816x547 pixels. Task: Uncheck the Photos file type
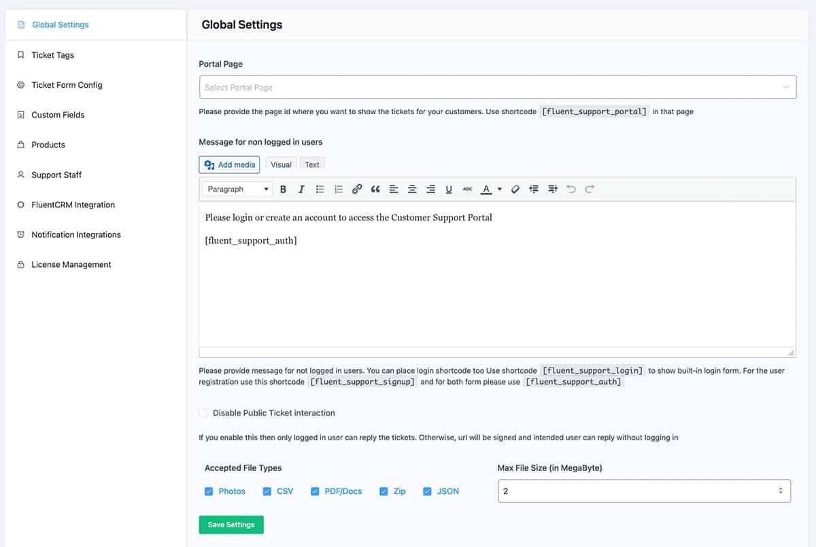tap(209, 491)
